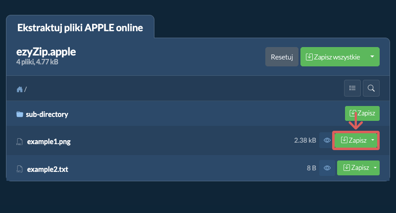This screenshot has height=213, width=396.
Task: Expand the example2.txt Zapisz dropdown arrow
Action: (x=375, y=168)
